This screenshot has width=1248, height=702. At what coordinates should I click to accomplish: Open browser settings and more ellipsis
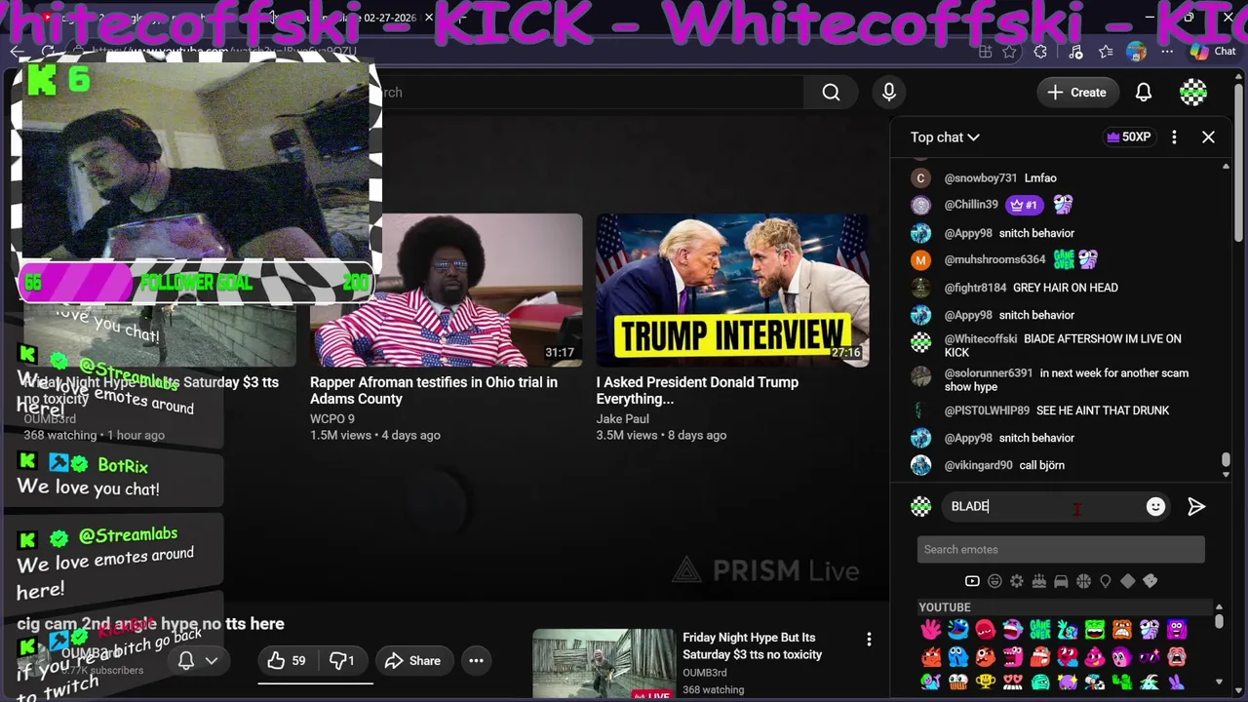1167,52
